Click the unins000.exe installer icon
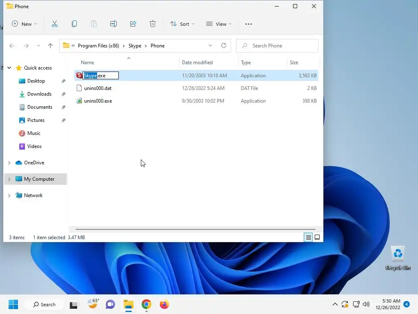The image size is (418, 314). pos(79,101)
